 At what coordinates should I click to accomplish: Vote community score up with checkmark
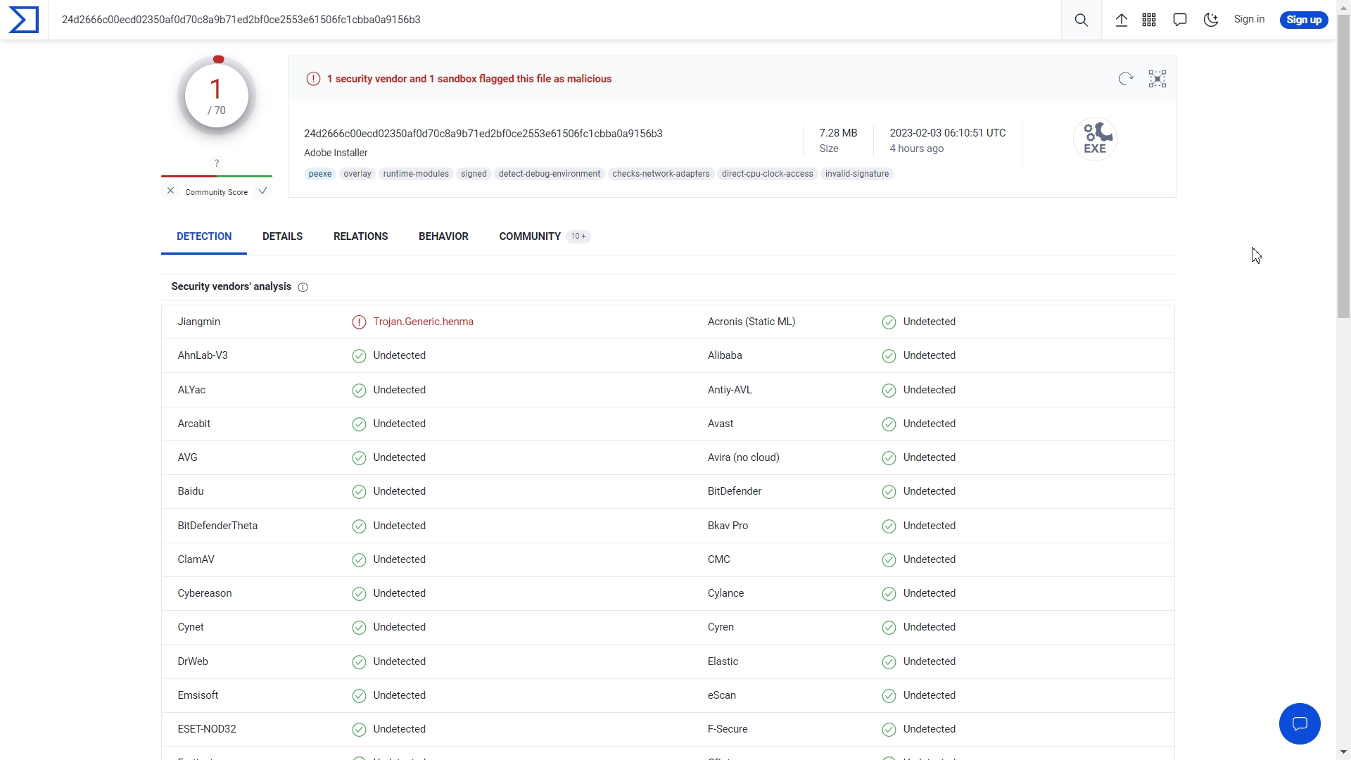click(262, 191)
